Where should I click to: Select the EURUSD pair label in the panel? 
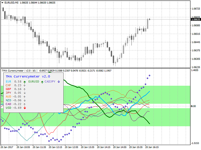click(34, 82)
